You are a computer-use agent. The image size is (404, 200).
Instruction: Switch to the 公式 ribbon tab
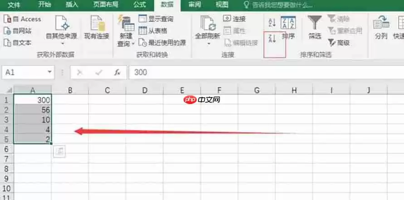tap(140, 5)
